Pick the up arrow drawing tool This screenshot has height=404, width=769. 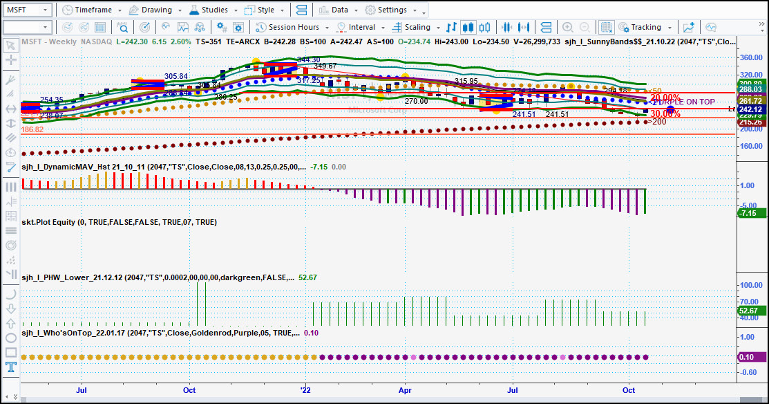(10, 324)
